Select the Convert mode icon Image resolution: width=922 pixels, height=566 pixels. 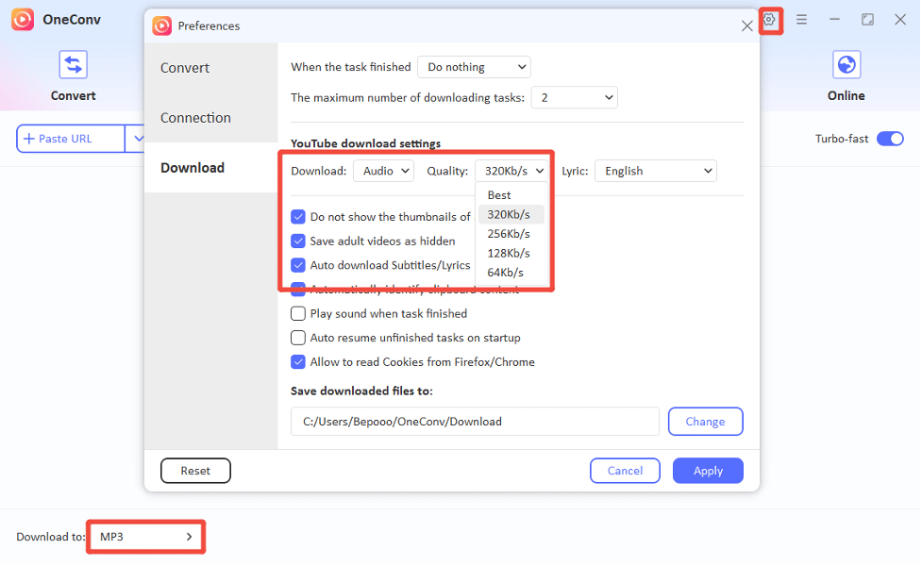73,64
